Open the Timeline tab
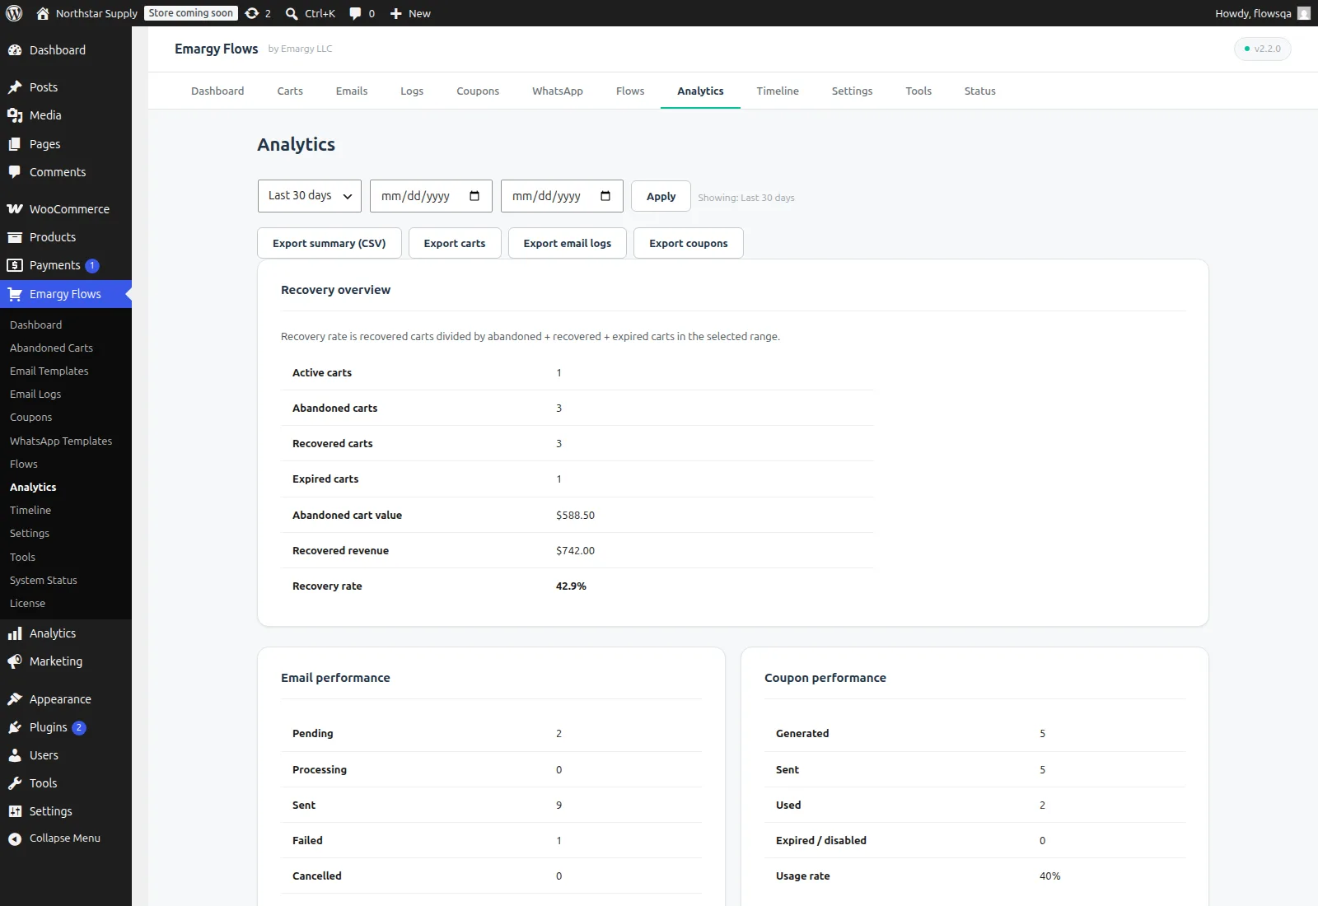The height and width of the screenshot is (906, 1318). (x=778, y=91)
